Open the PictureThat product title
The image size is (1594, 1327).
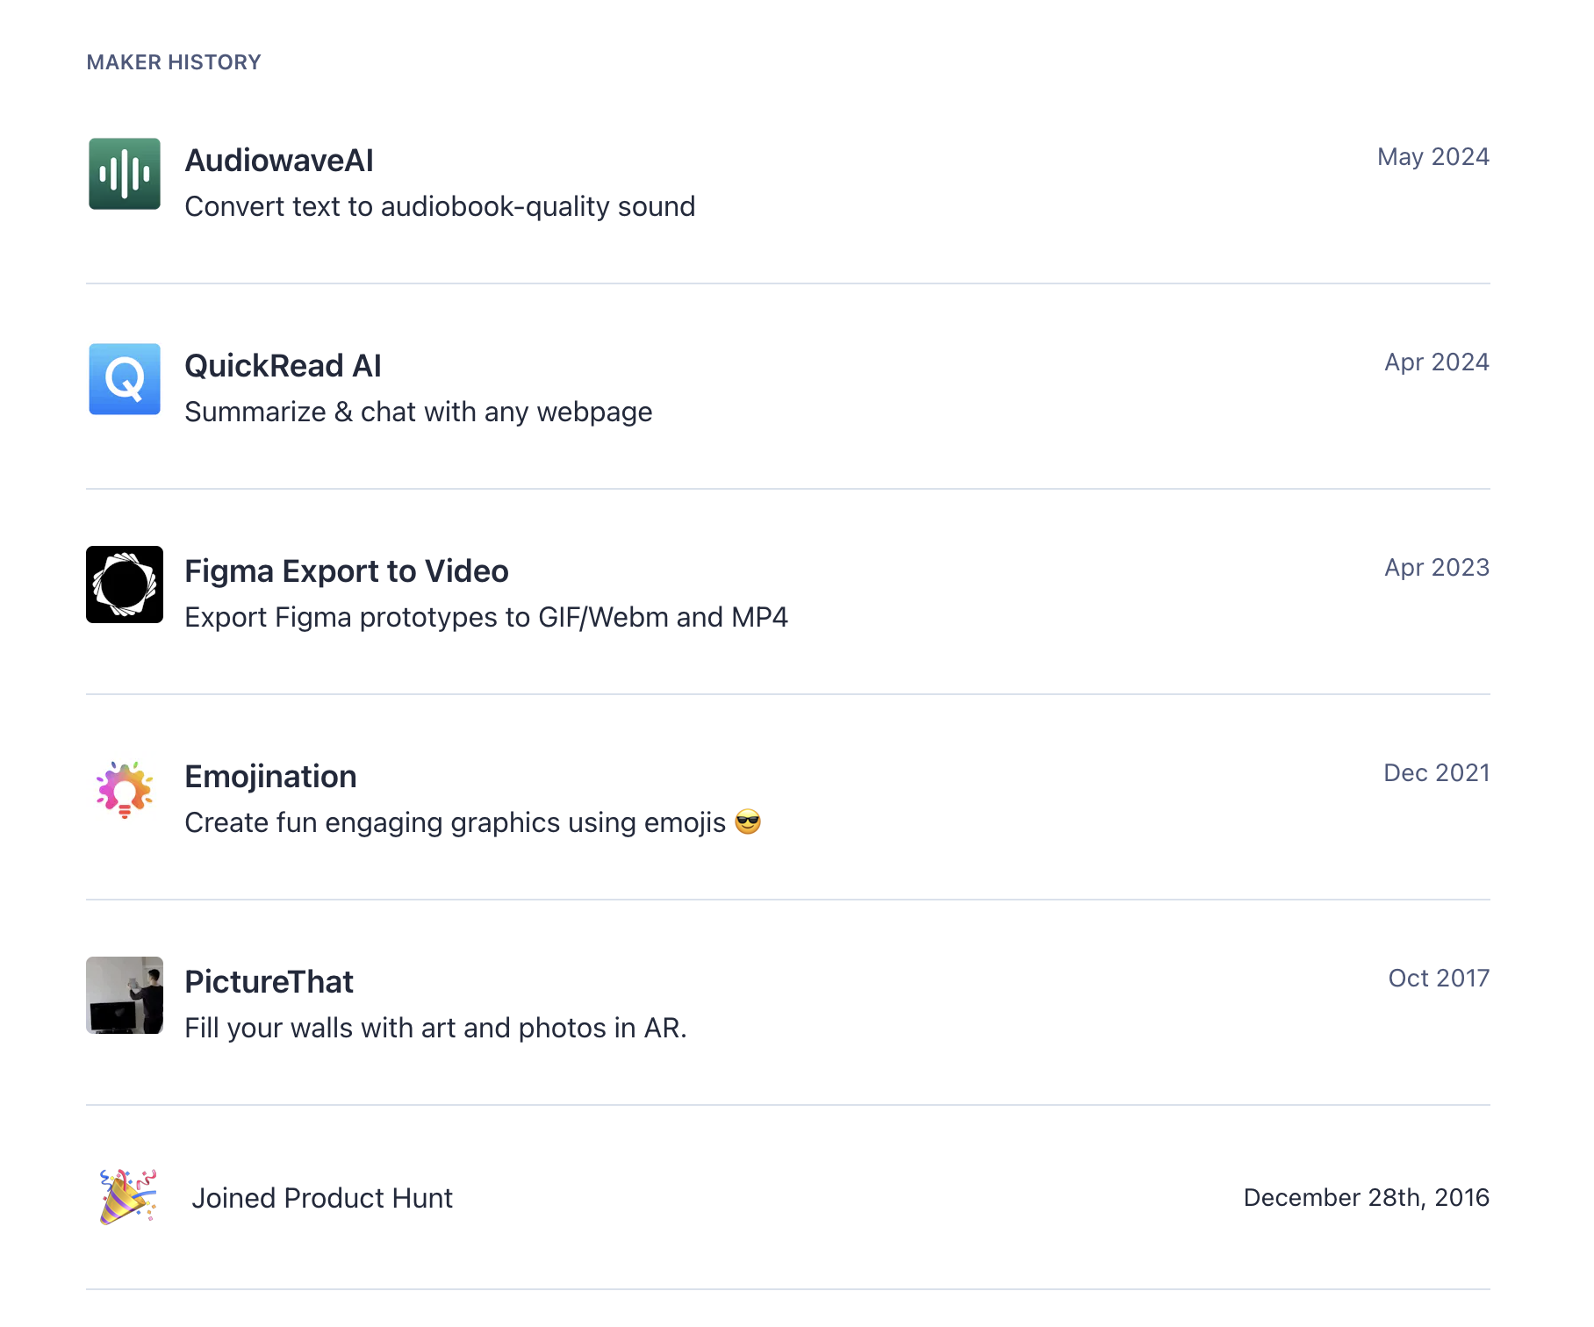(269, 982)
